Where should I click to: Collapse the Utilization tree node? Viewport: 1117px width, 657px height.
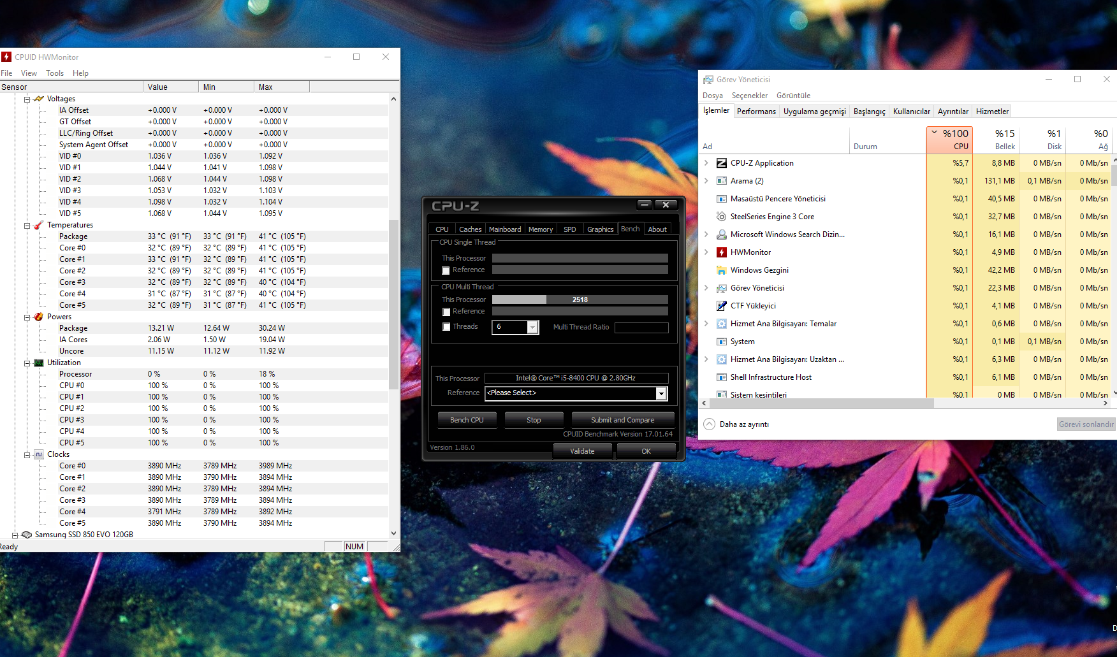[x=27, y=363]
